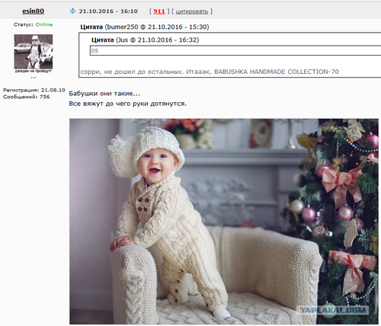Select the post timestamp '21.10.2016 - 16:10'
Screen dimensions: 381x326
(x=108, y=11)
